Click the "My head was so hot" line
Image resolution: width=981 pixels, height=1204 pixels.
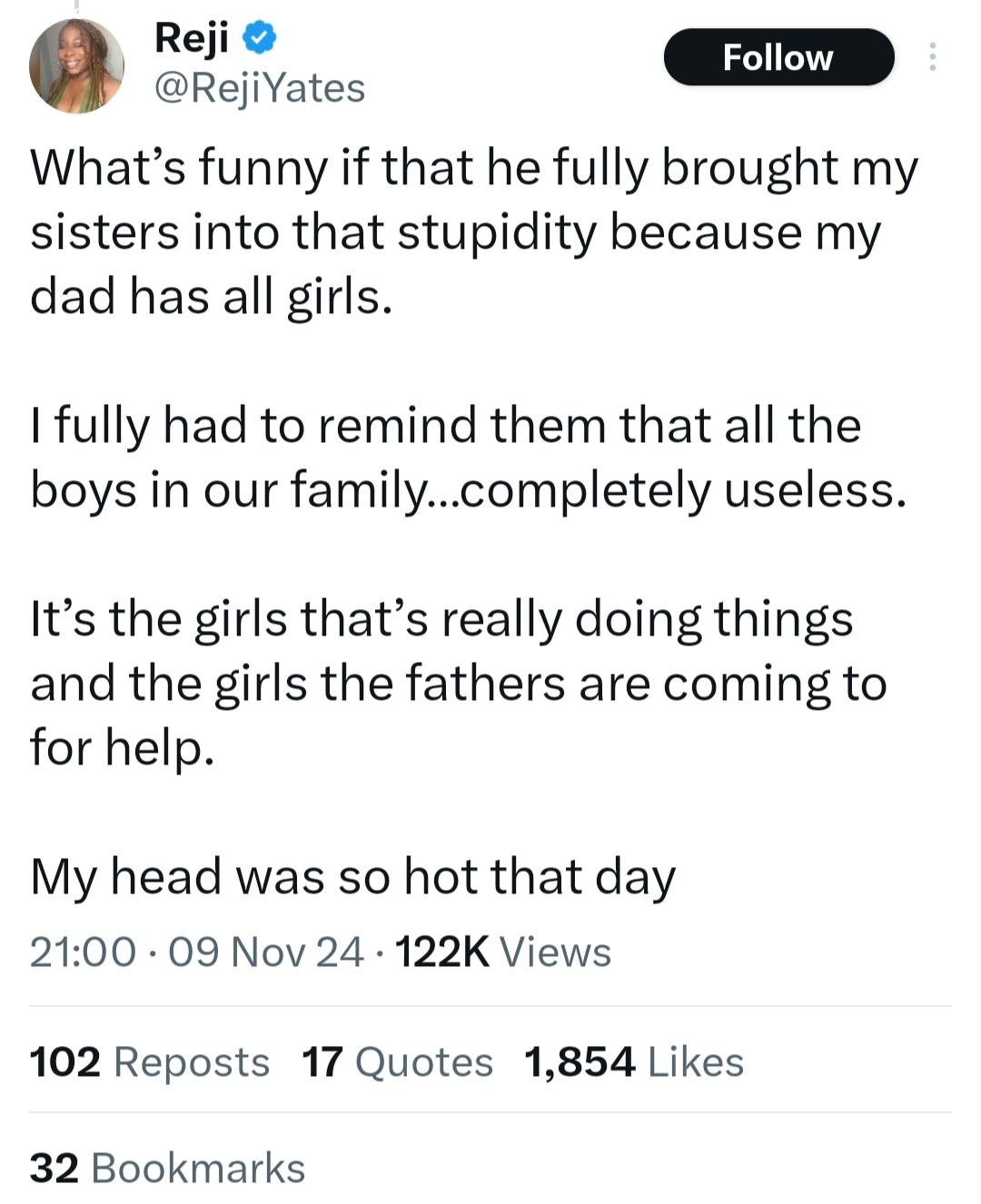click(352, 878)
